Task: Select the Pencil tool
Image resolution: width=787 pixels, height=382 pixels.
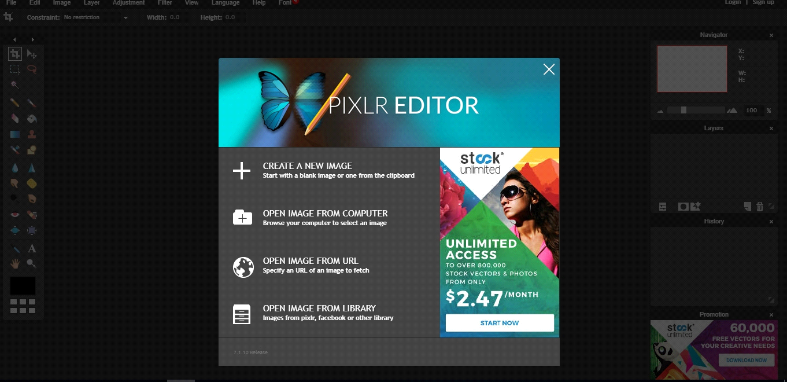Action: [x=15, y=103]
